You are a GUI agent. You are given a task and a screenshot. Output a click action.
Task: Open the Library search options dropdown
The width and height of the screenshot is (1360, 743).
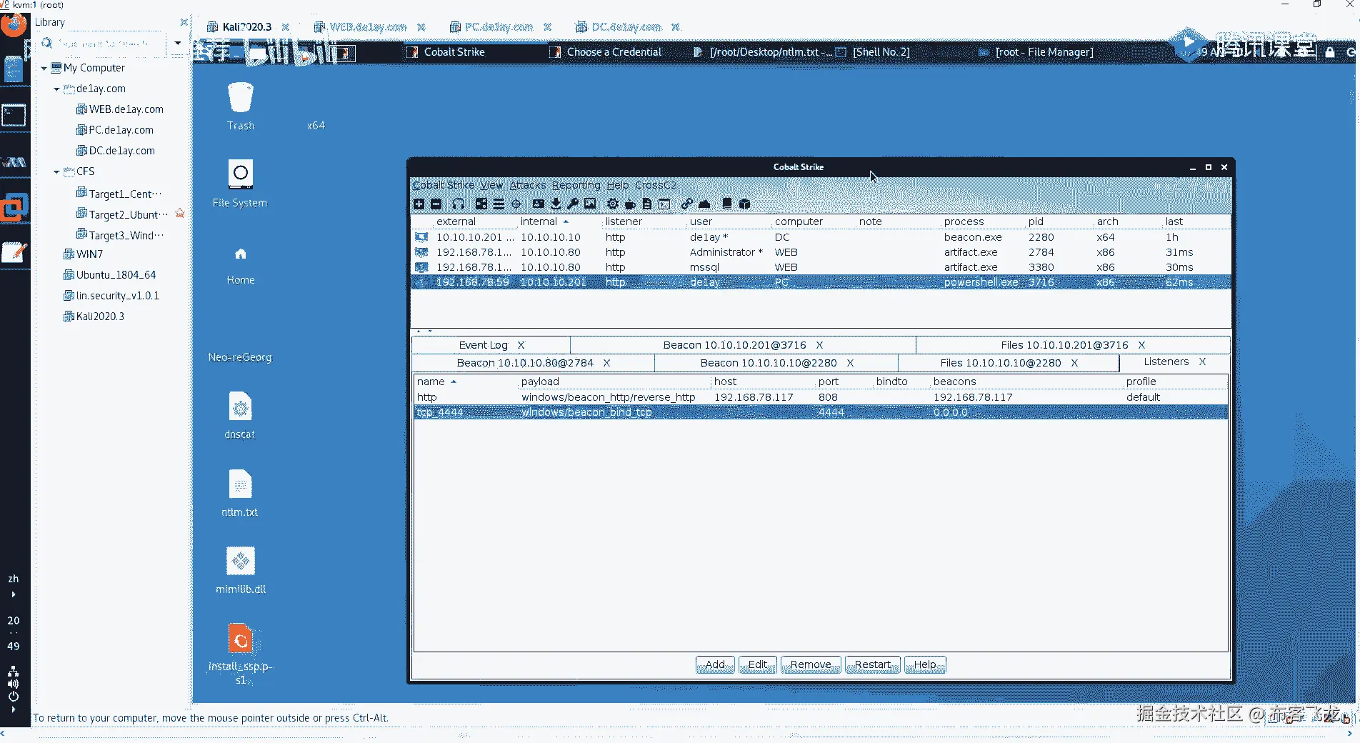pos(178,43)
